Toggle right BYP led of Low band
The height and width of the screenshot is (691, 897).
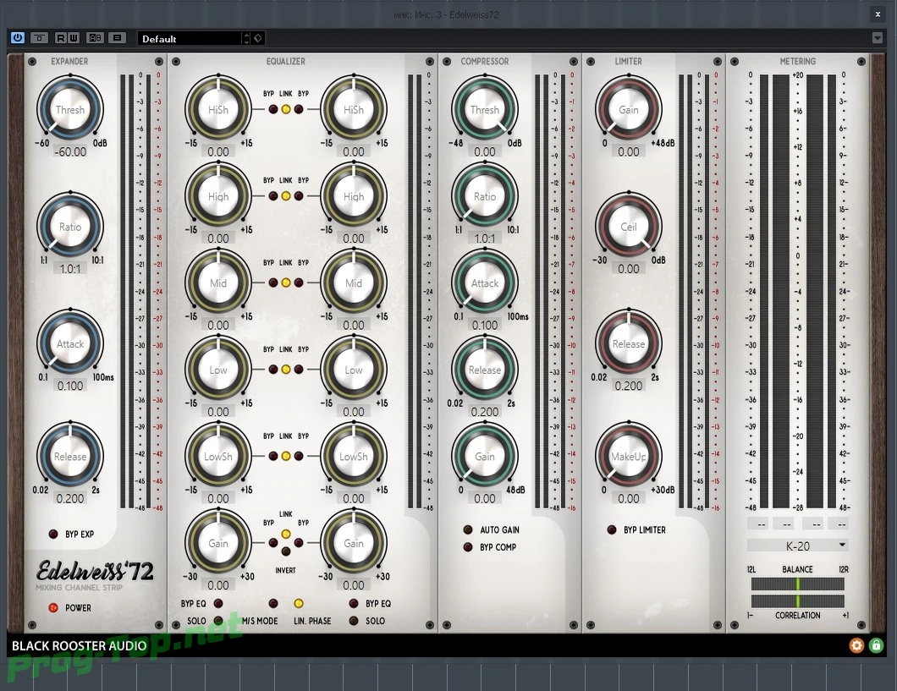click(299, 370)
